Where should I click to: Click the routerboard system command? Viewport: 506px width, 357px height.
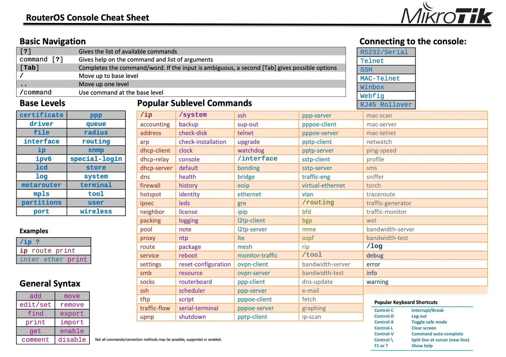[195, 282]
